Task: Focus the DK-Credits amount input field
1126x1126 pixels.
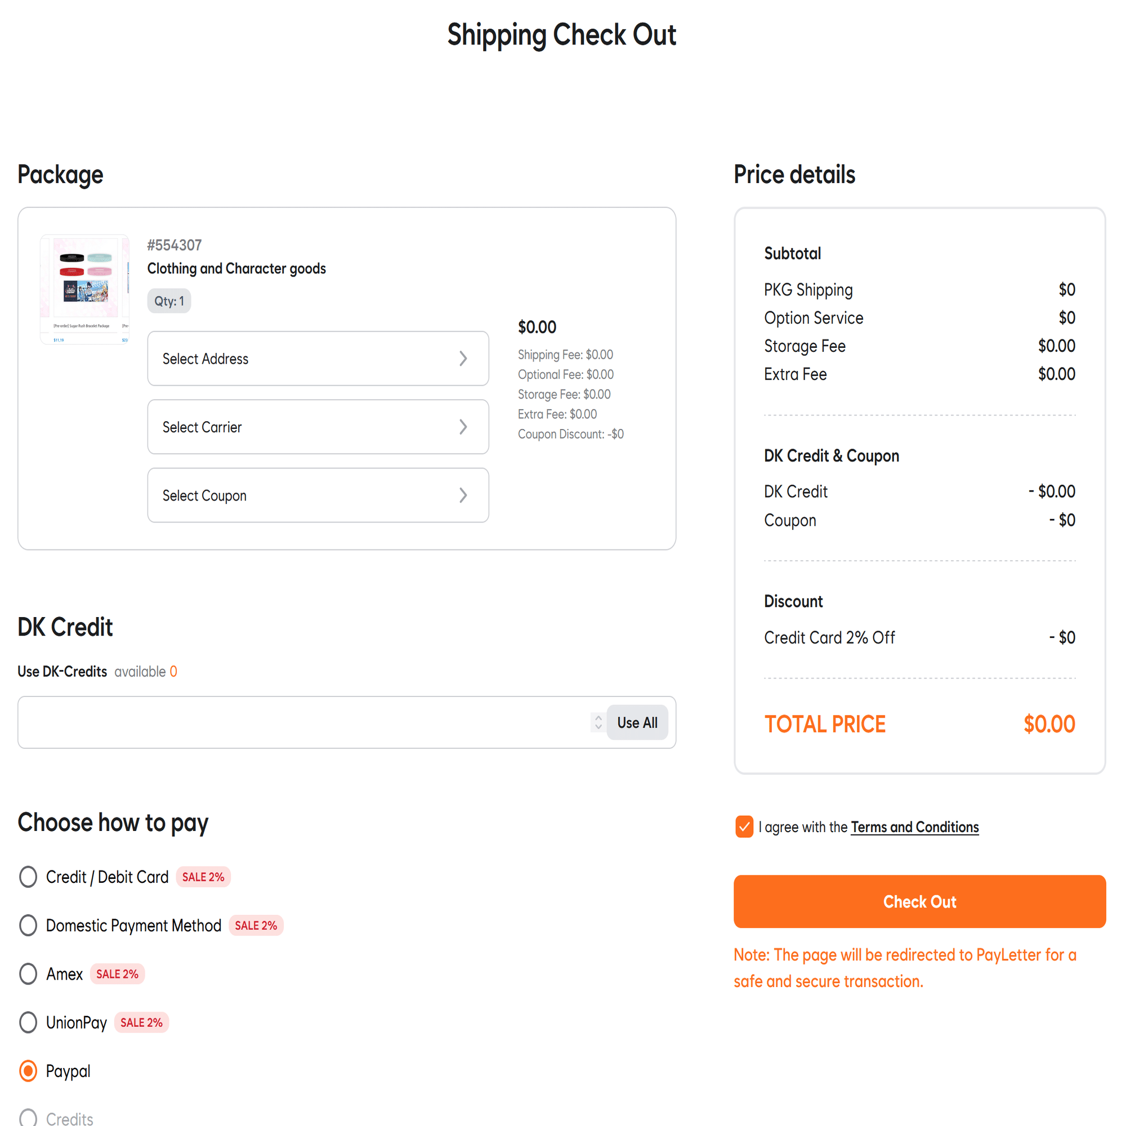Action: click(x=303, y=722)
